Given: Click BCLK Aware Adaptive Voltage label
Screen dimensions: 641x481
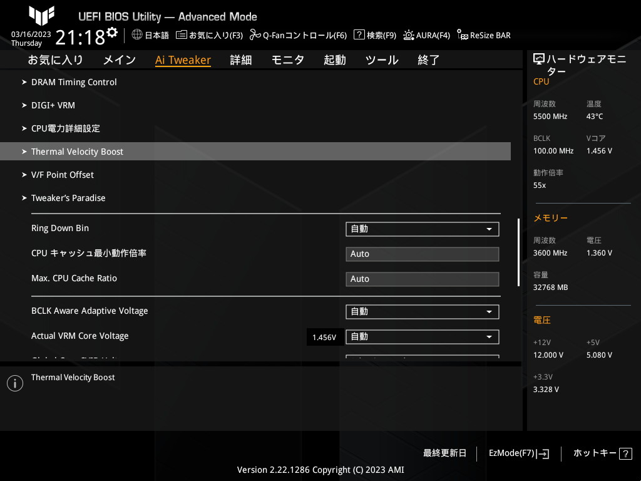Looking at the screenshot, I should click(90, 311).
